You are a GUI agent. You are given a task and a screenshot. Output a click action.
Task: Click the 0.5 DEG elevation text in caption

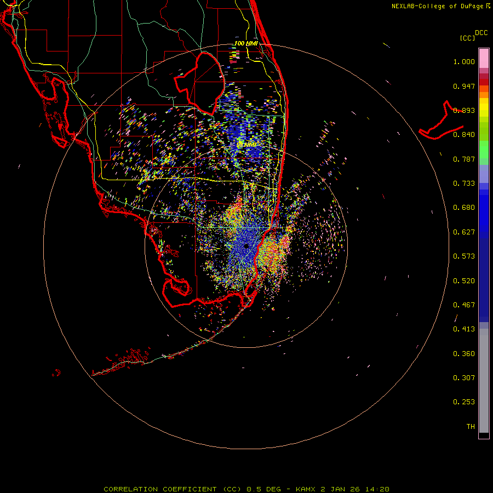(x=265, y=489)
